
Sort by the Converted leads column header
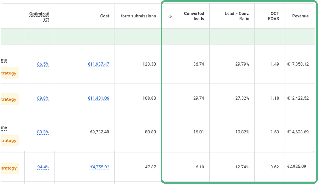point(194,16)
